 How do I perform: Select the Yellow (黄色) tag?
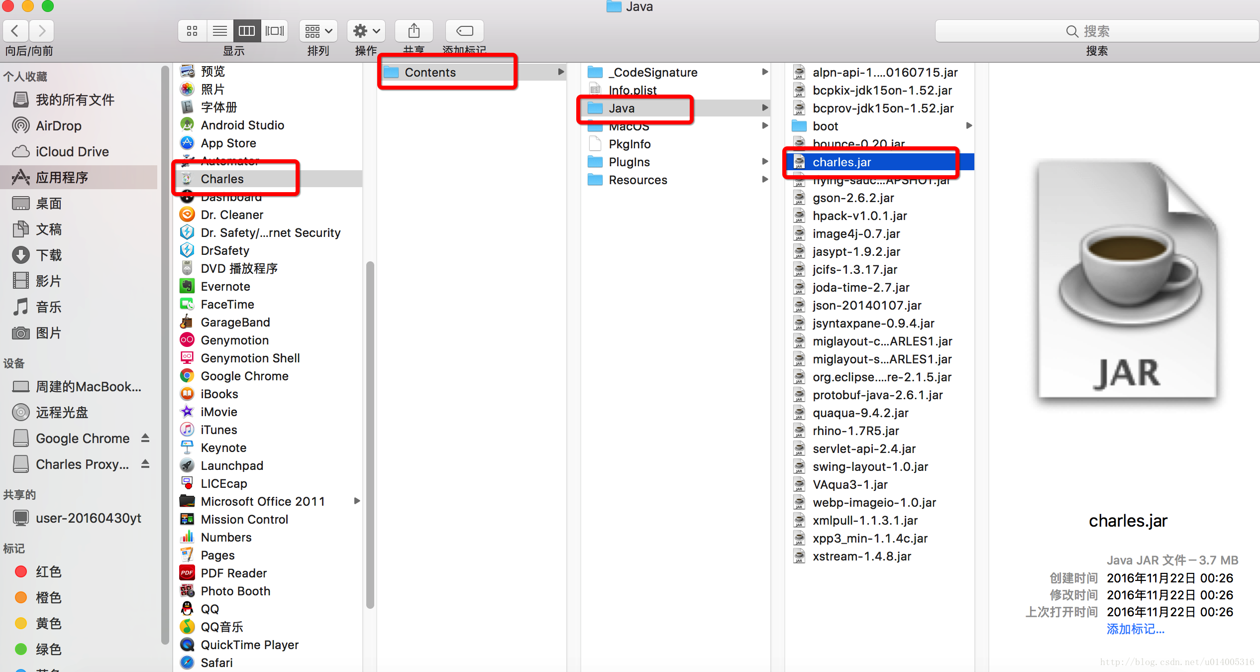(80, 623)
